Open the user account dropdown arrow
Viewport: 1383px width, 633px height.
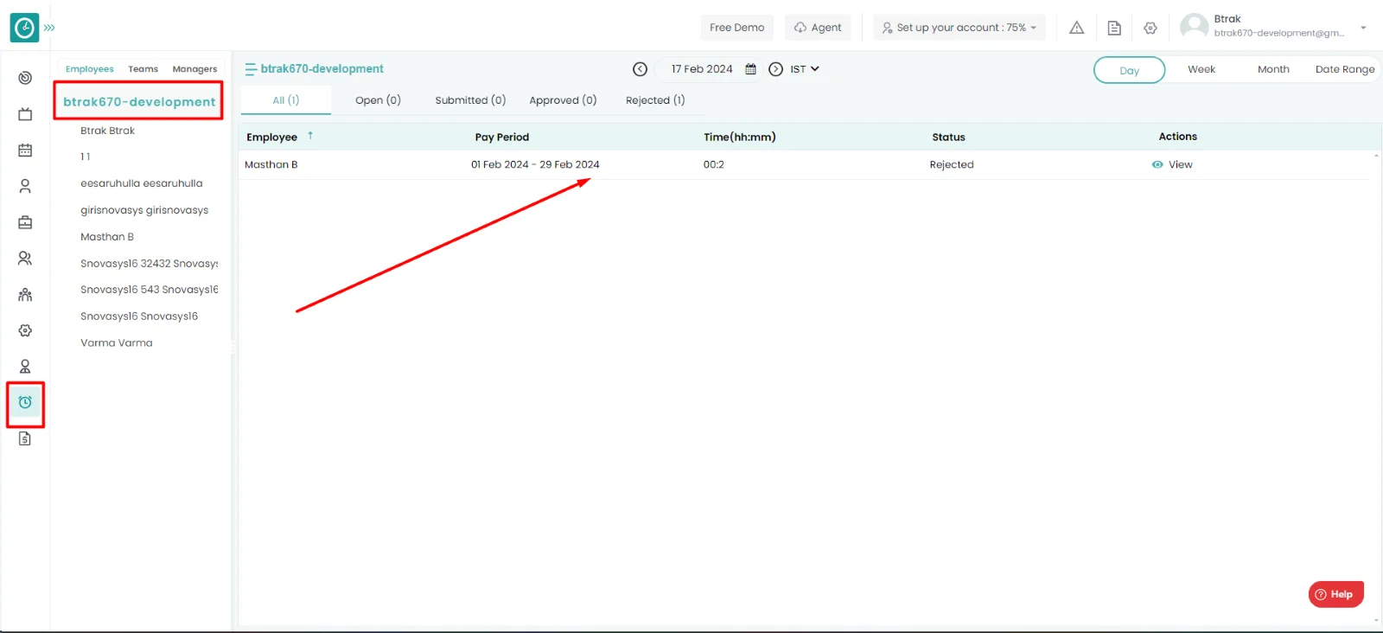(x=1363, y=28)
